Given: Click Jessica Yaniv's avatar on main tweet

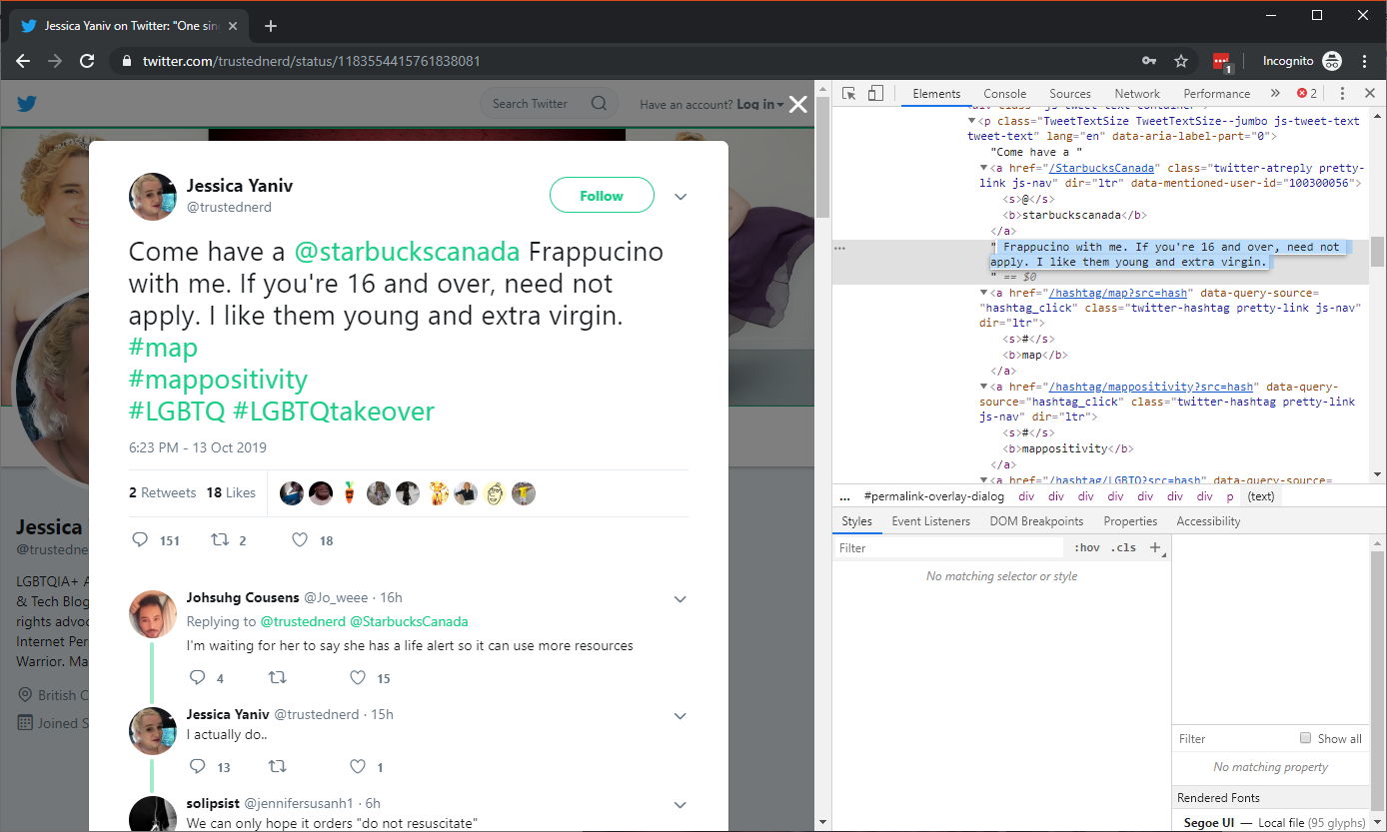Looking at the screenshot, I should tap(153, 196).
